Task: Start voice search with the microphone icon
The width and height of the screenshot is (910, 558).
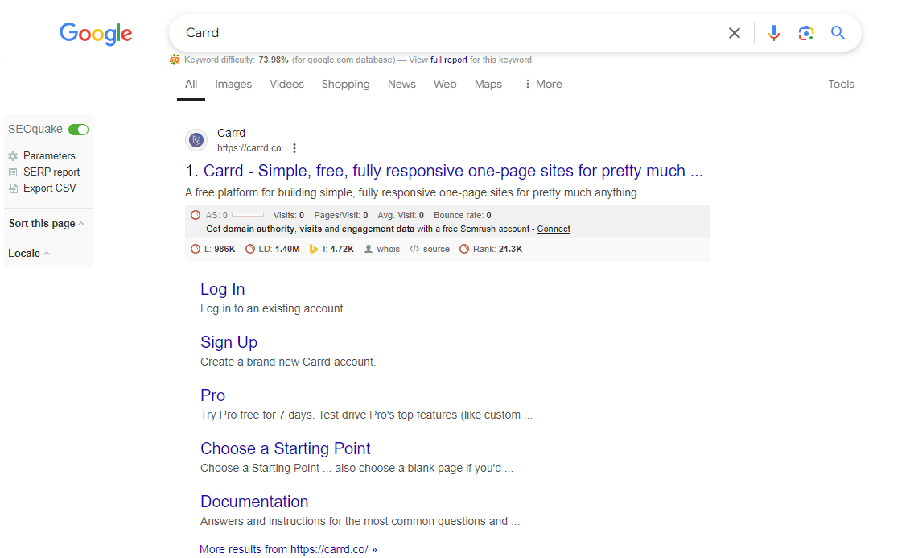Action: (773, 33)
